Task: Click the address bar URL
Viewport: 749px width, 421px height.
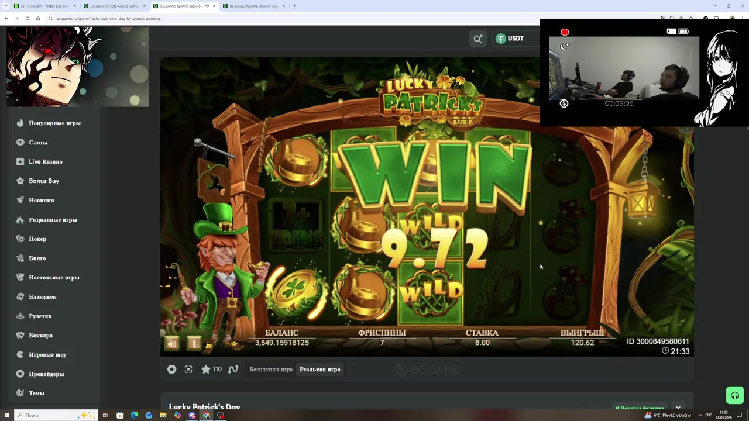Action: click(x=108, y=18)
